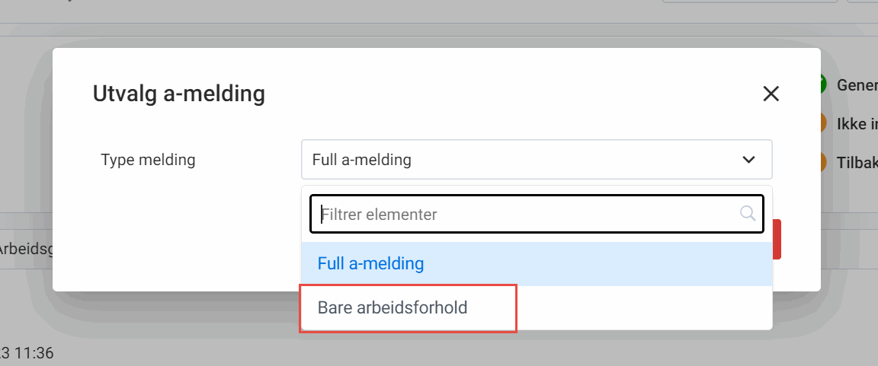Click the green status circle beside Gener

(x=825, y=84)
